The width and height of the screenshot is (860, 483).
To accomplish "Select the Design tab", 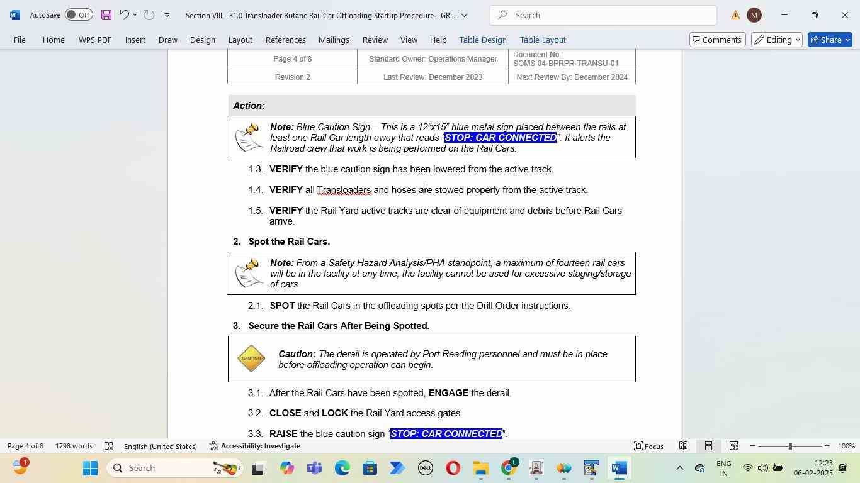I will pos(202,40).
